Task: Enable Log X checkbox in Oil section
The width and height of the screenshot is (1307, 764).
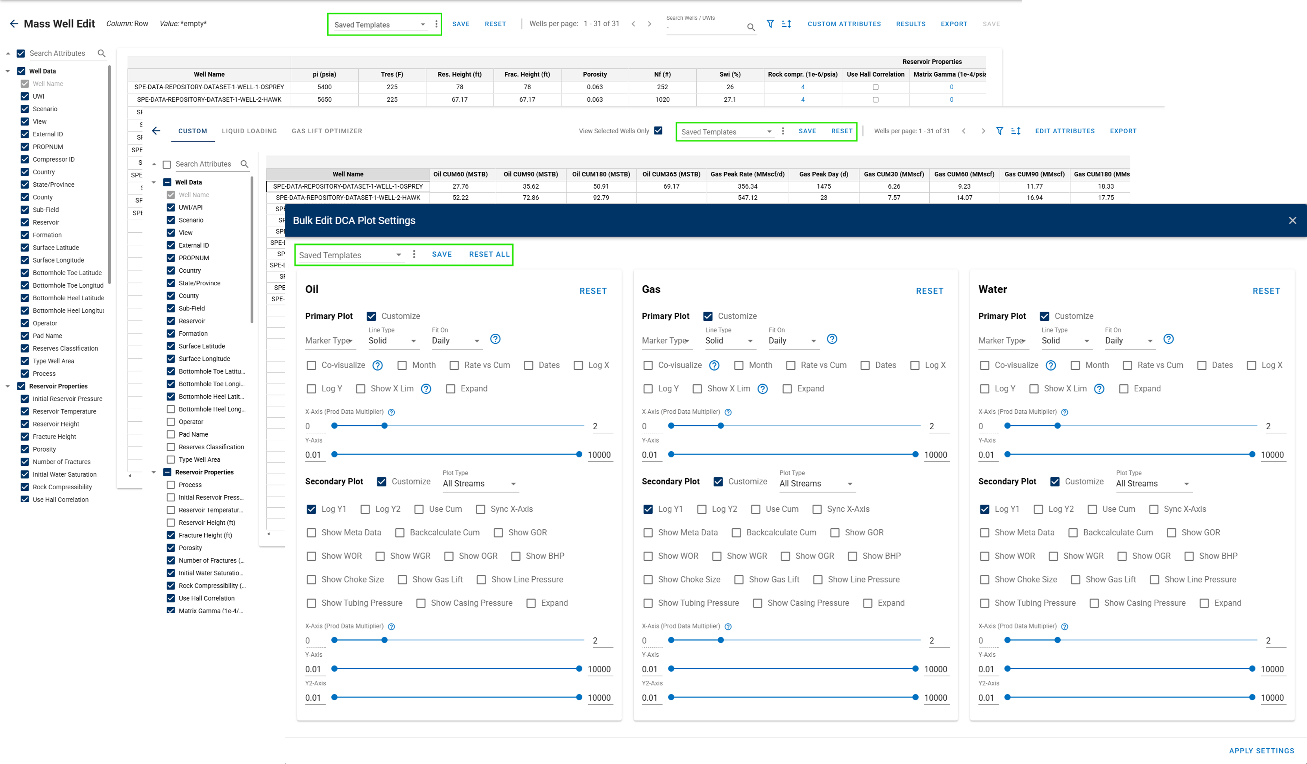Action: pos(578,365)
